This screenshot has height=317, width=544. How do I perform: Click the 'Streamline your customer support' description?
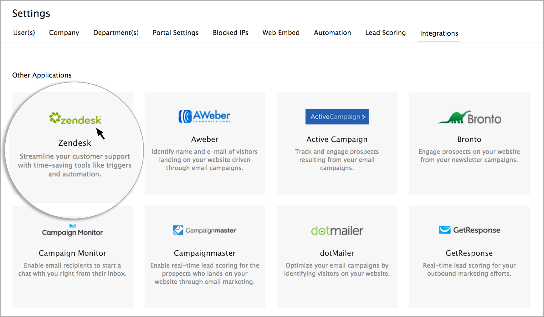pos(75,165)
